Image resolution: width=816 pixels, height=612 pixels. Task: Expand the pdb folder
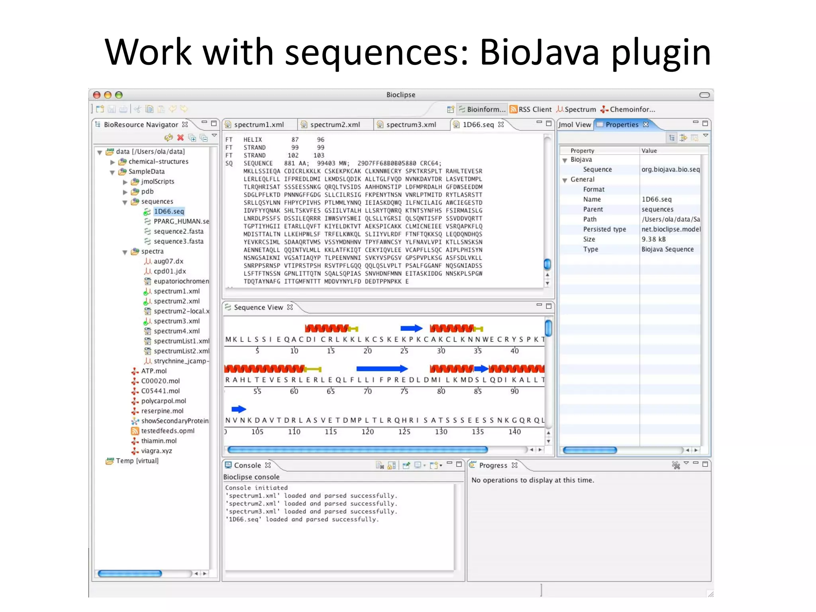125,192
